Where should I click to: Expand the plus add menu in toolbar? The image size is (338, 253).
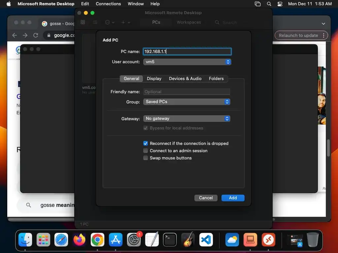pyautogui.click(x=126, y=22)
